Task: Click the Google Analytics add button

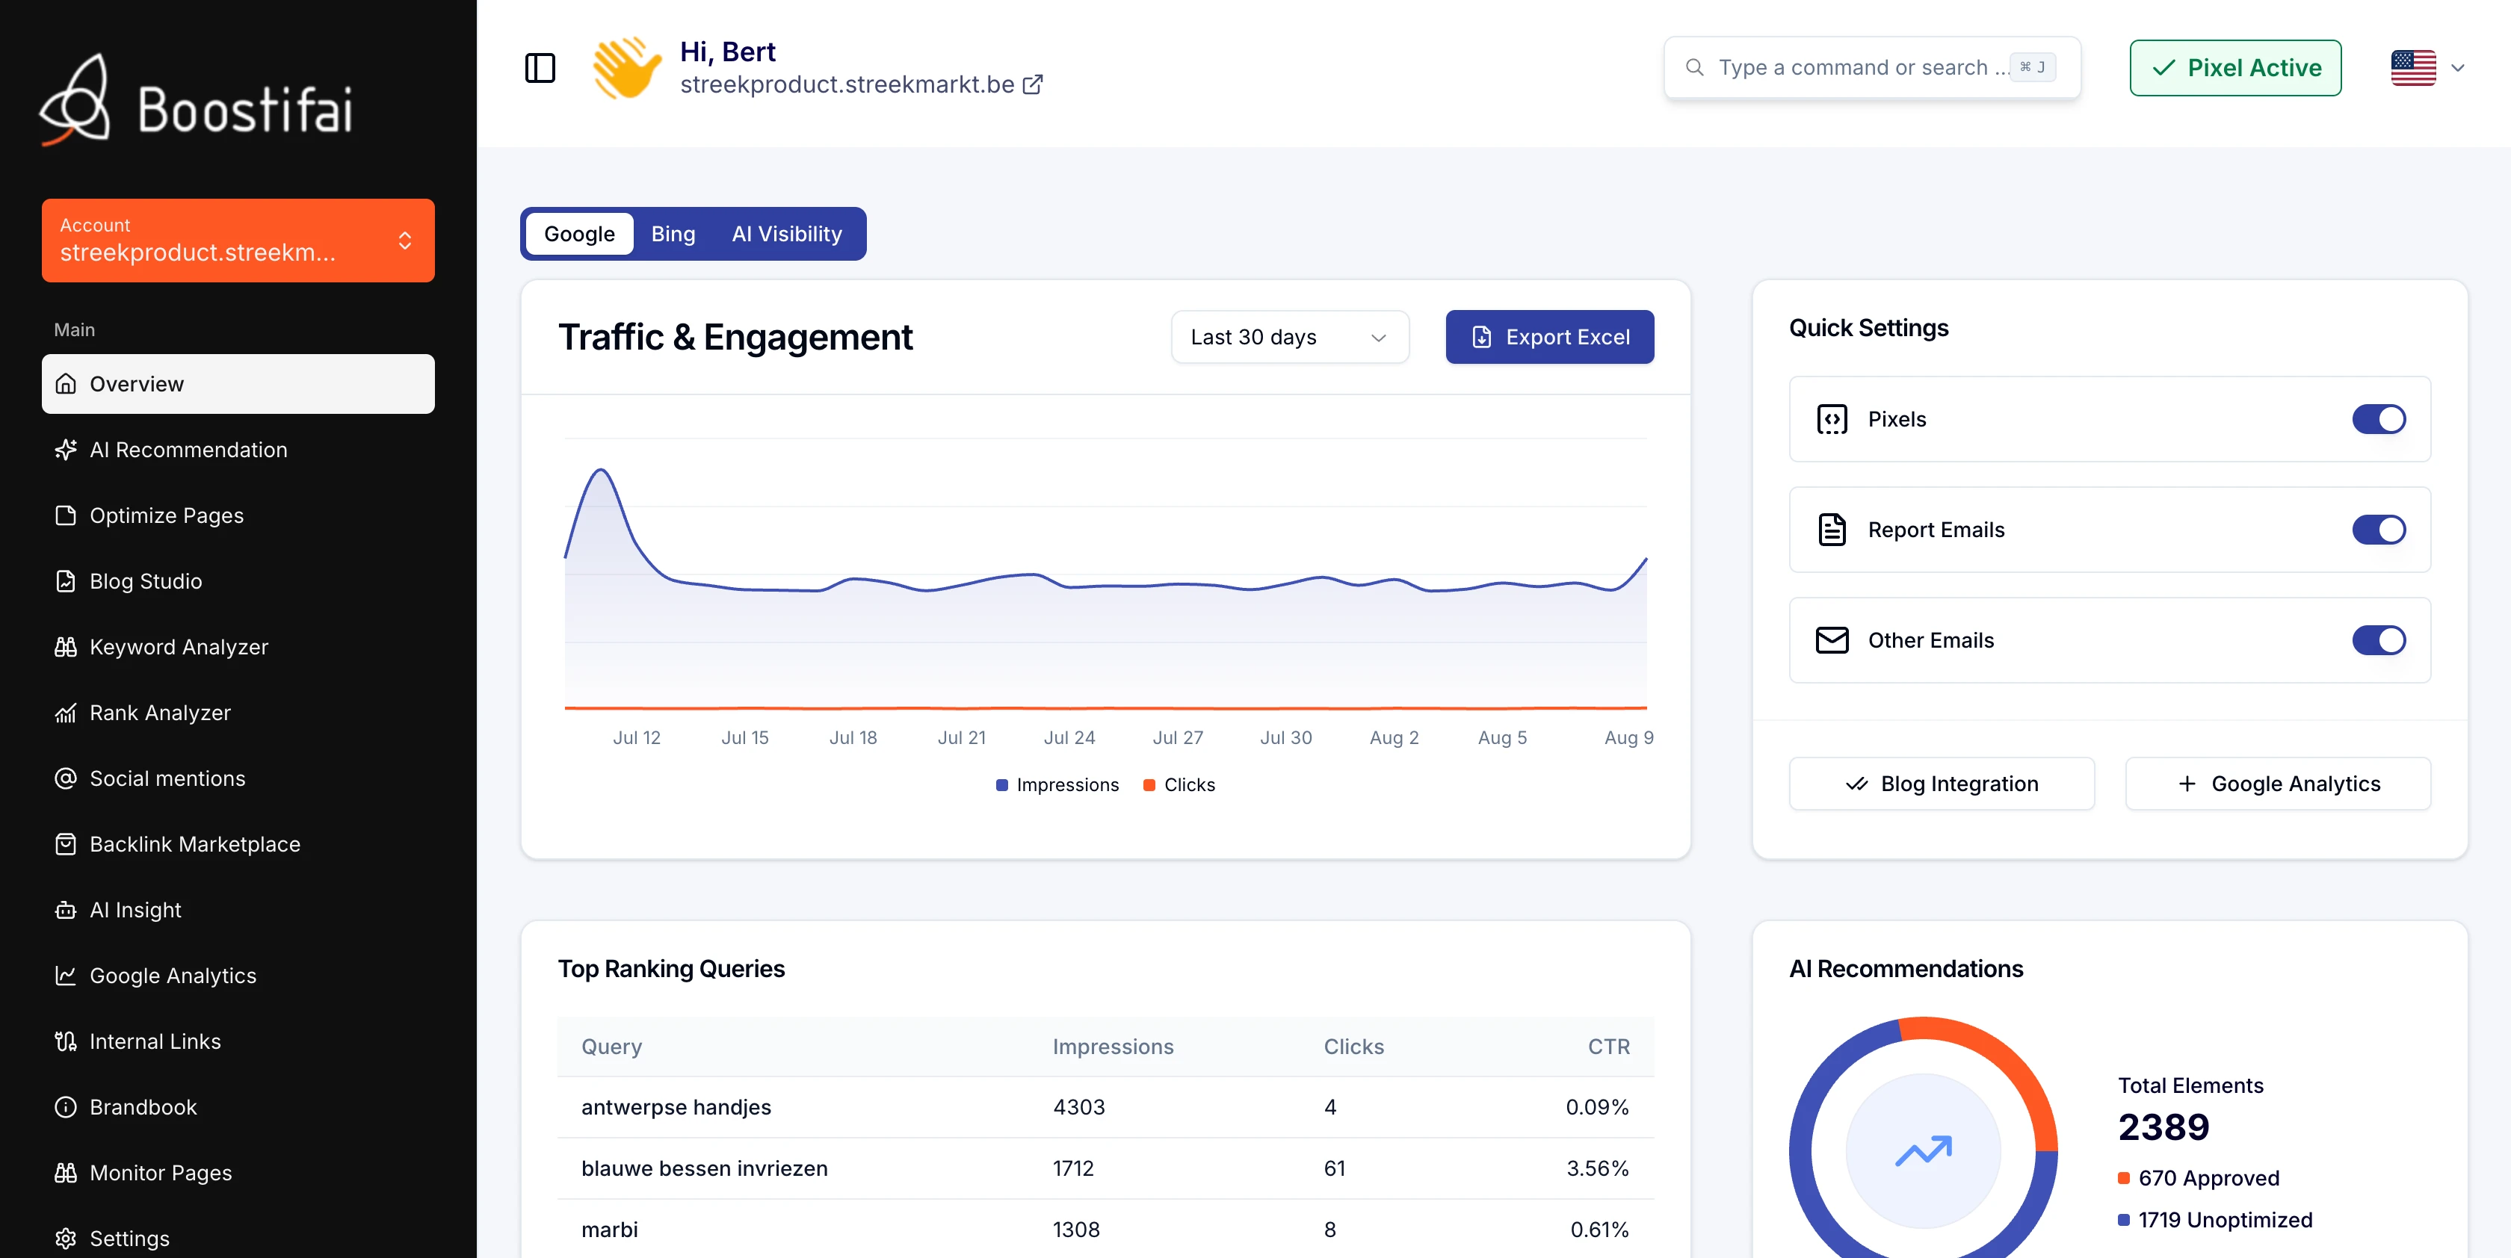Action: pos(2277,784)
